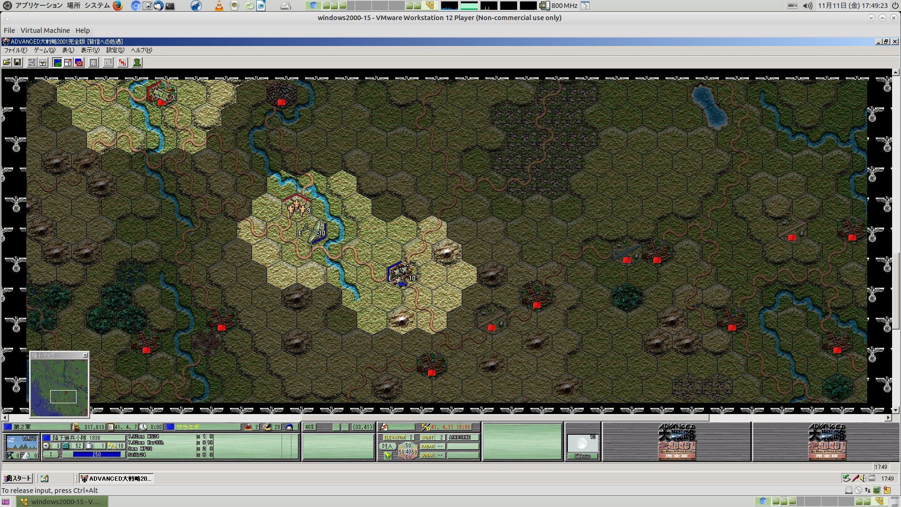Open the terminal from the top panel
The height and width of the screenshot is (507, 901).
point(170,6)
